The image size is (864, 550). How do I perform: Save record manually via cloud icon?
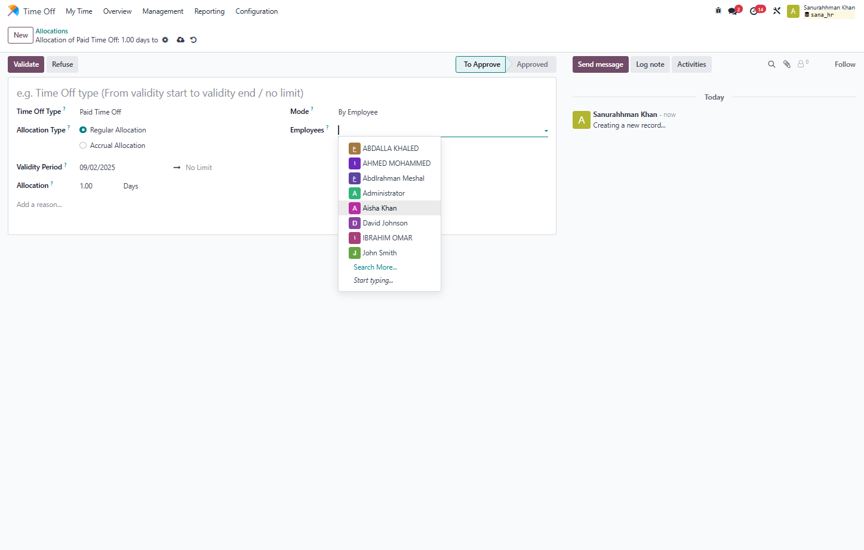(x=180, y=40)
